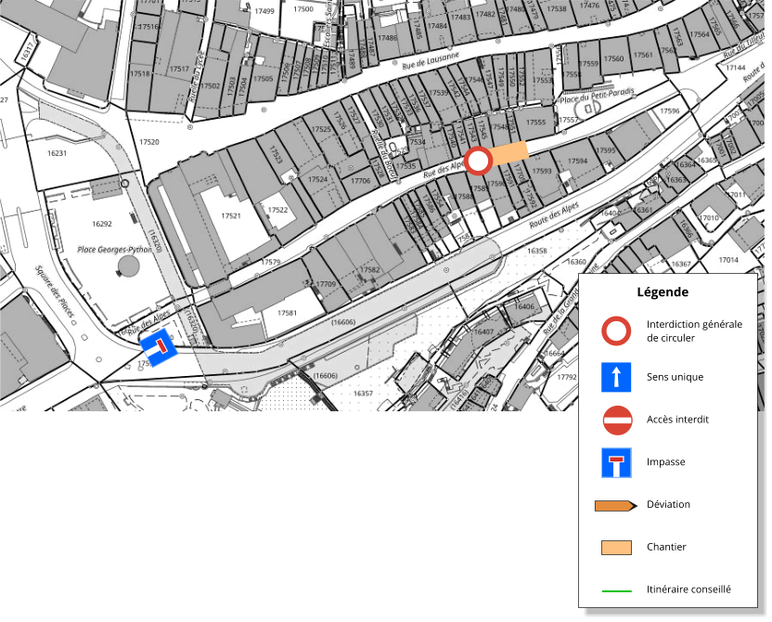Click the orange construction zone on the map
The image size is (772, 622).
509,152
